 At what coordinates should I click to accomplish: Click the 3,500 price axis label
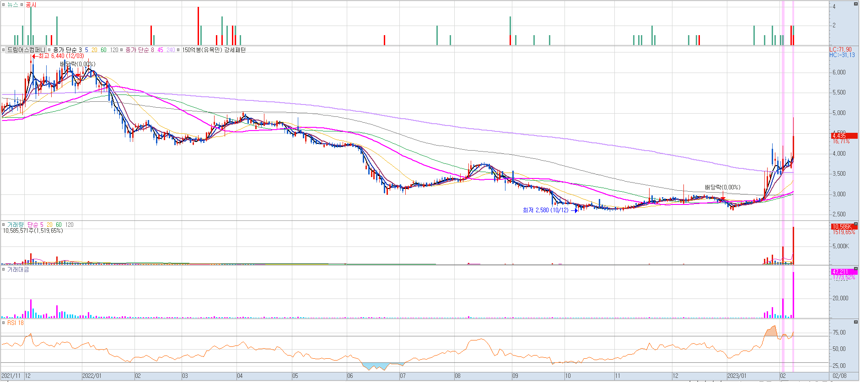tap(839, 174)
